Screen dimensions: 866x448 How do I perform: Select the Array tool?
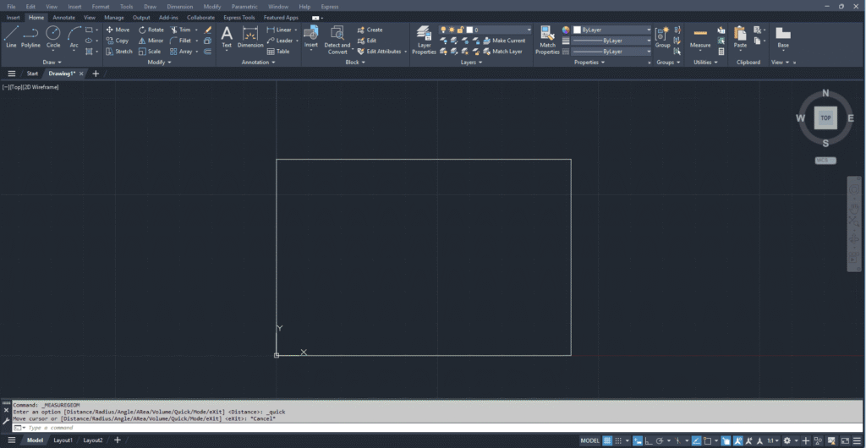(x=181, y=52)
